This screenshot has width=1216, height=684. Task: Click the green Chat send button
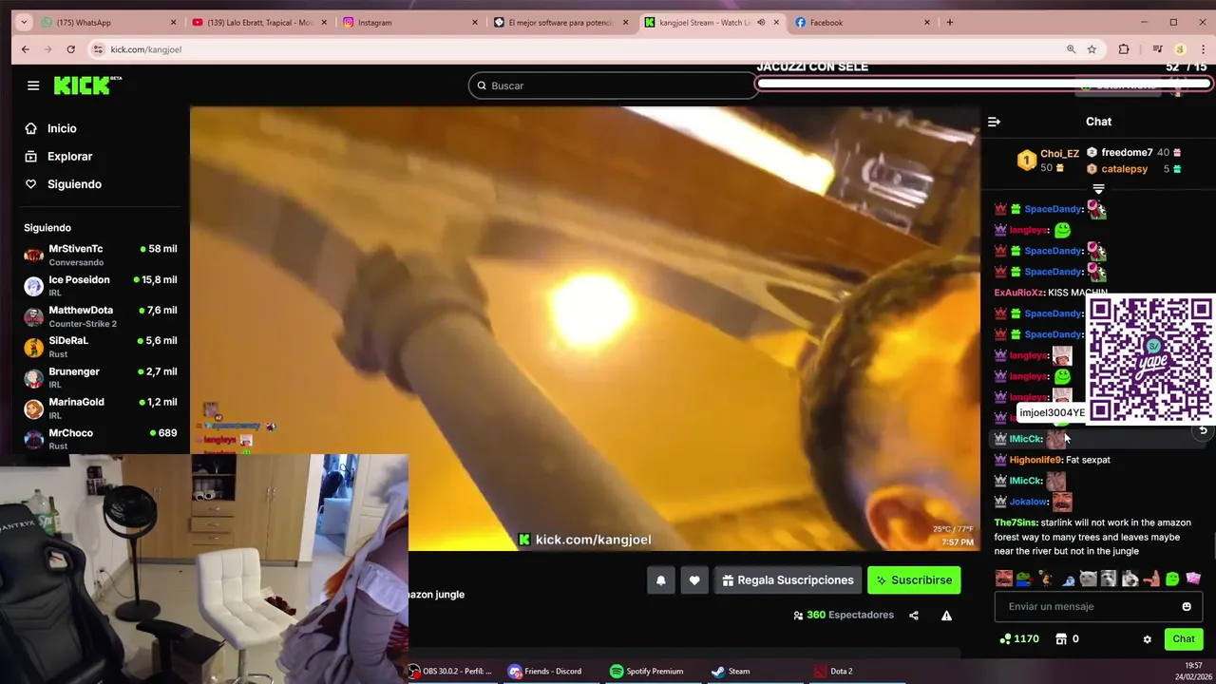[x=1184, y=639]
